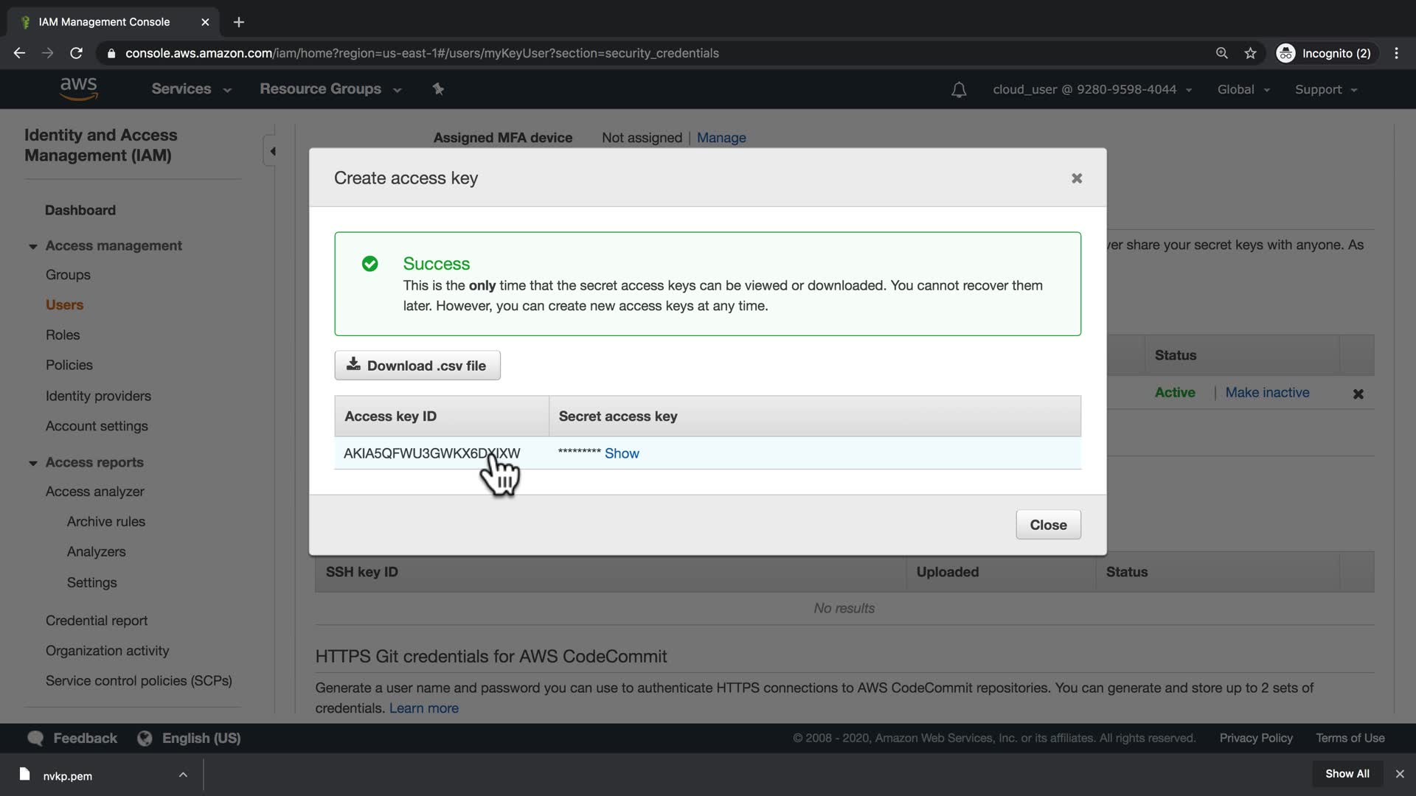Image resolution: width=1416 pixels, height=796 pixels.
Task: Open the notifications bell icon
Action: click(x=958, y=90)
